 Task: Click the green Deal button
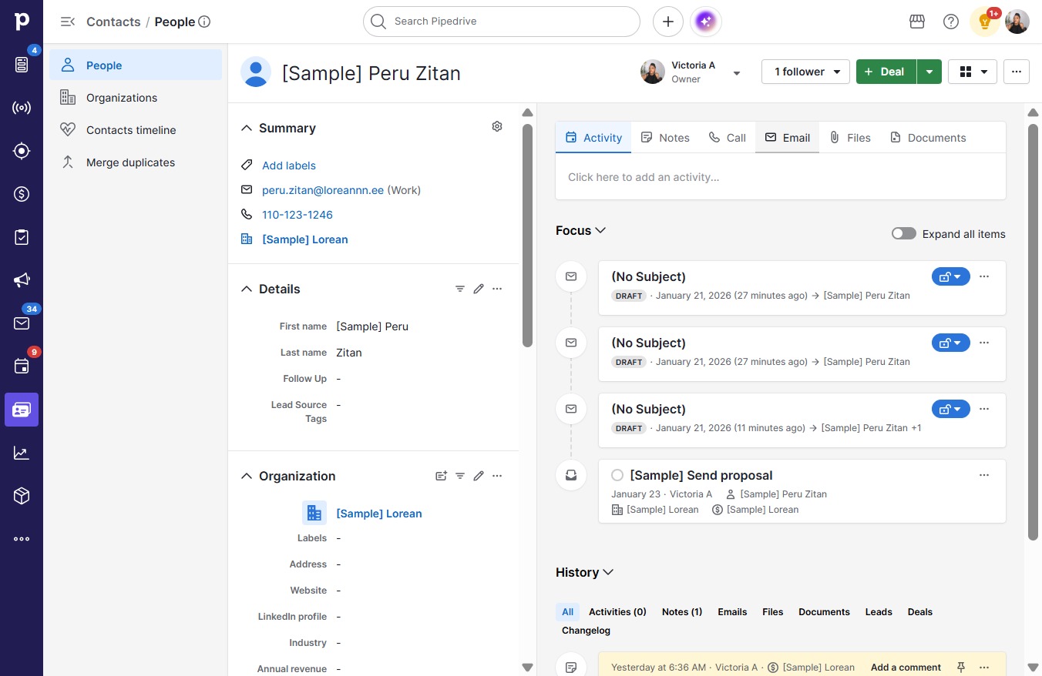[886, 72]
